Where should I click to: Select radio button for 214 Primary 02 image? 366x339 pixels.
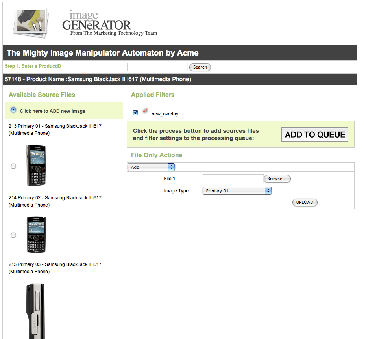pos(13,235)
